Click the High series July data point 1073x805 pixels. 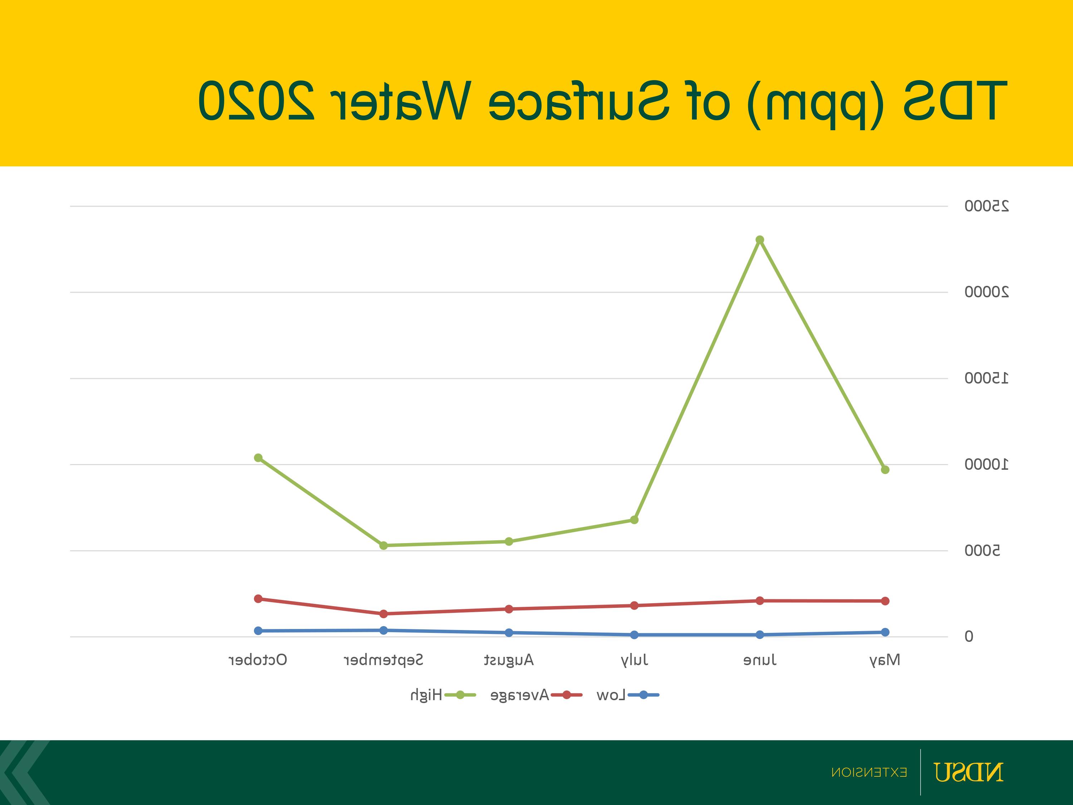pos(634,520)
